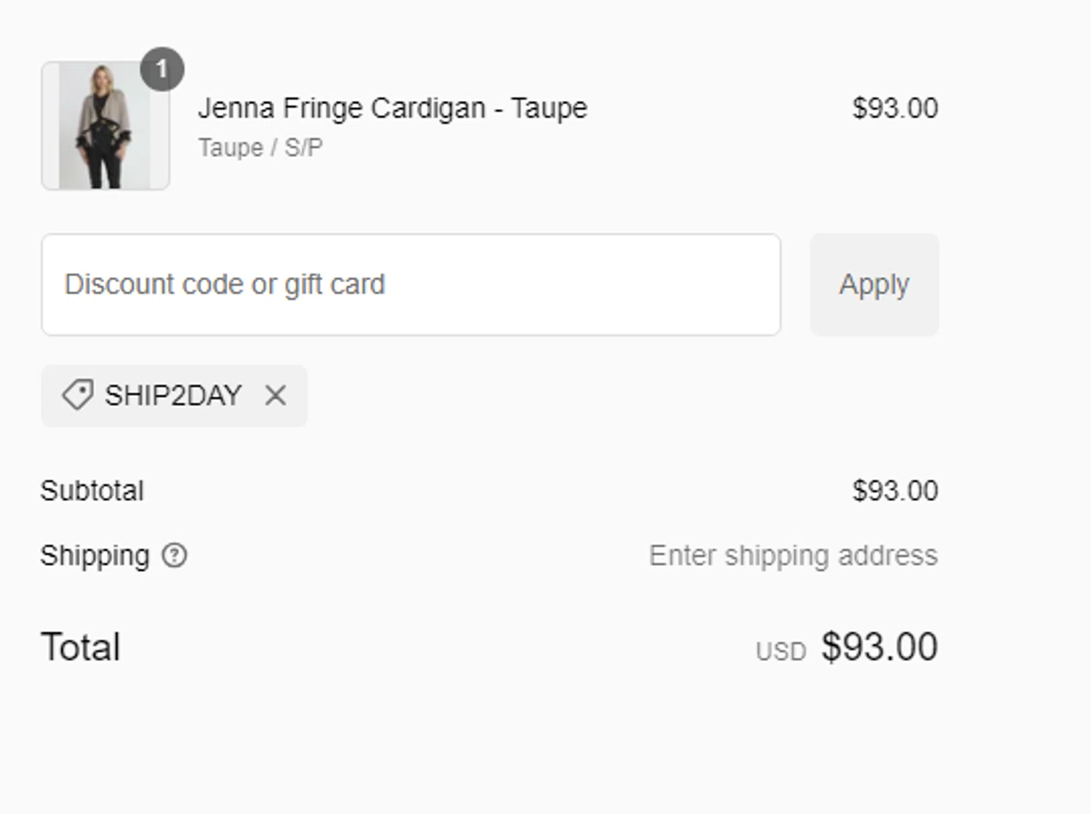Open the Jenna Fringe Cardigan product thumbnail
This screenshot has height=814, width=1091.
click(x=105, y=125)
